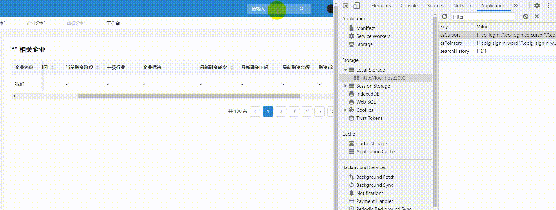Clear all storage entries icon
Image resolution: width=556 pixels, height=210 pixels.
pos(526,16)
